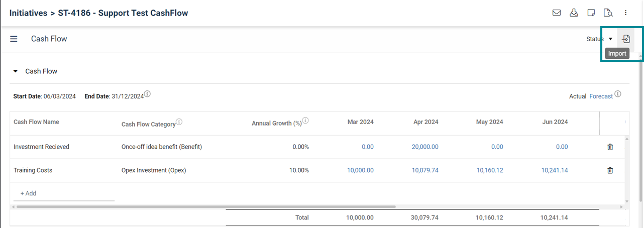Open Training Costs 10,000.00 value
The image size is (644, 228).
tap(360, 170)
